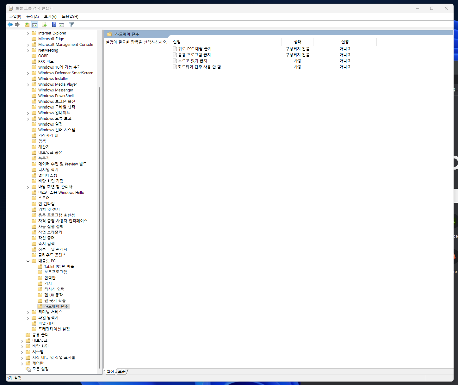The height and width of the screenshot is (385, 458).
Task: Select the 누르고 있기 금지 policy
Action: (x=192, y=61)
